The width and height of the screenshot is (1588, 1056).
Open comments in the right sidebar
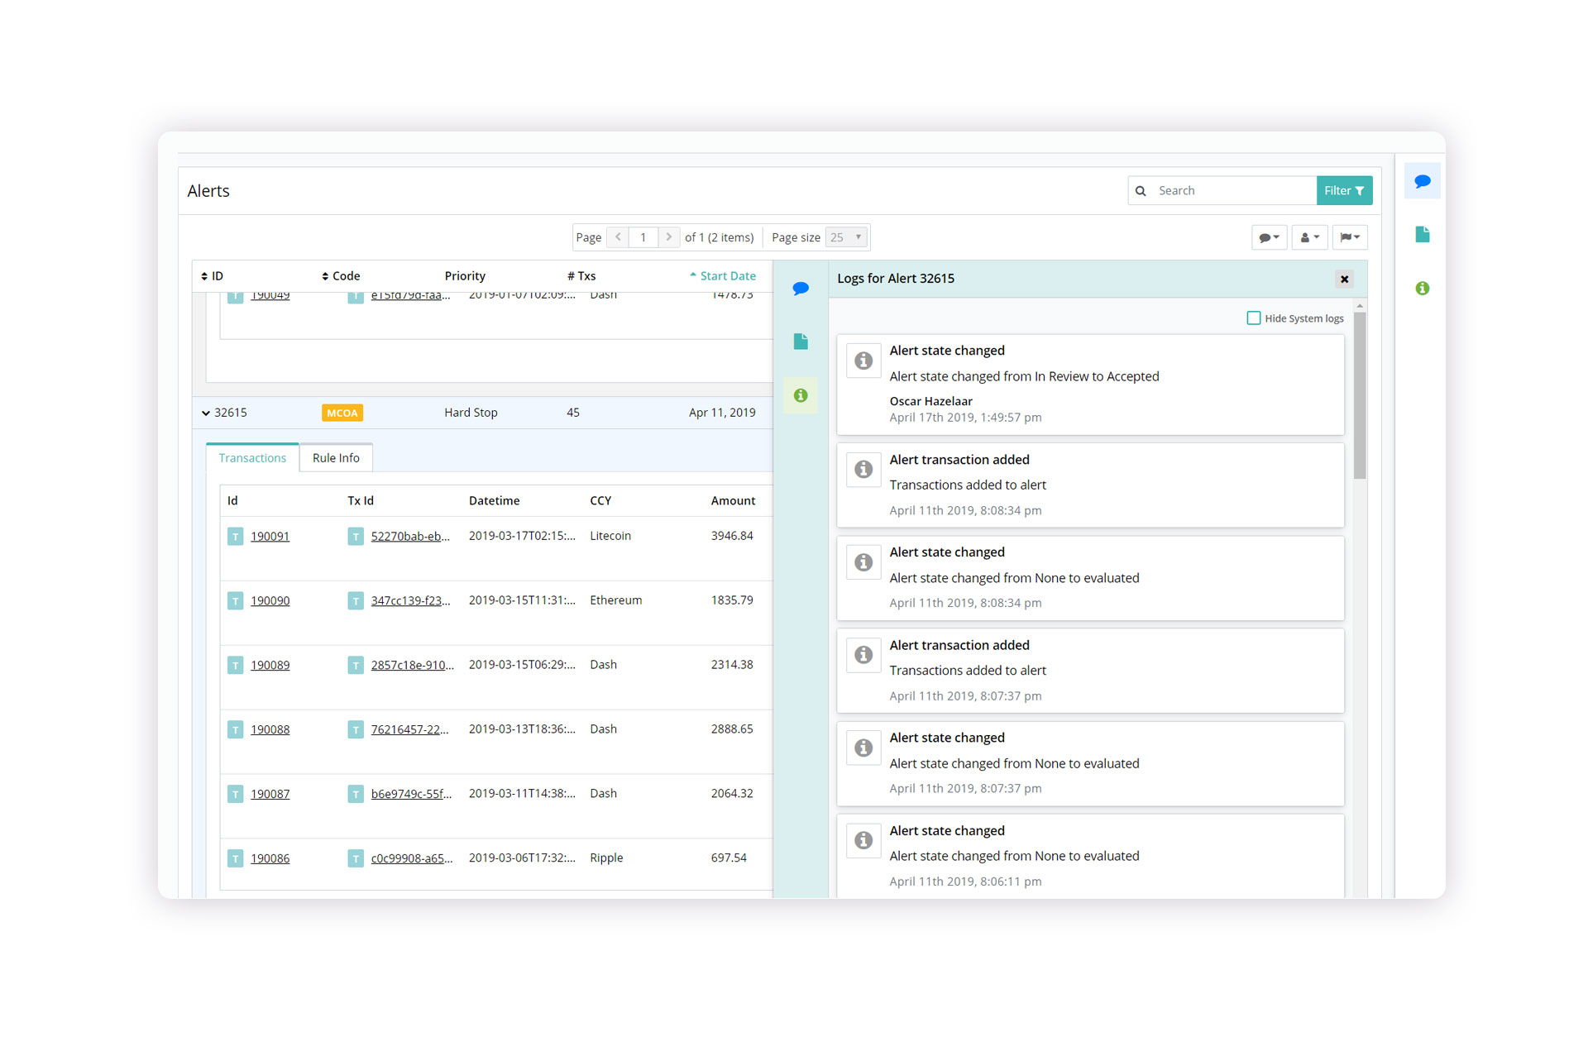[1422, 182]
